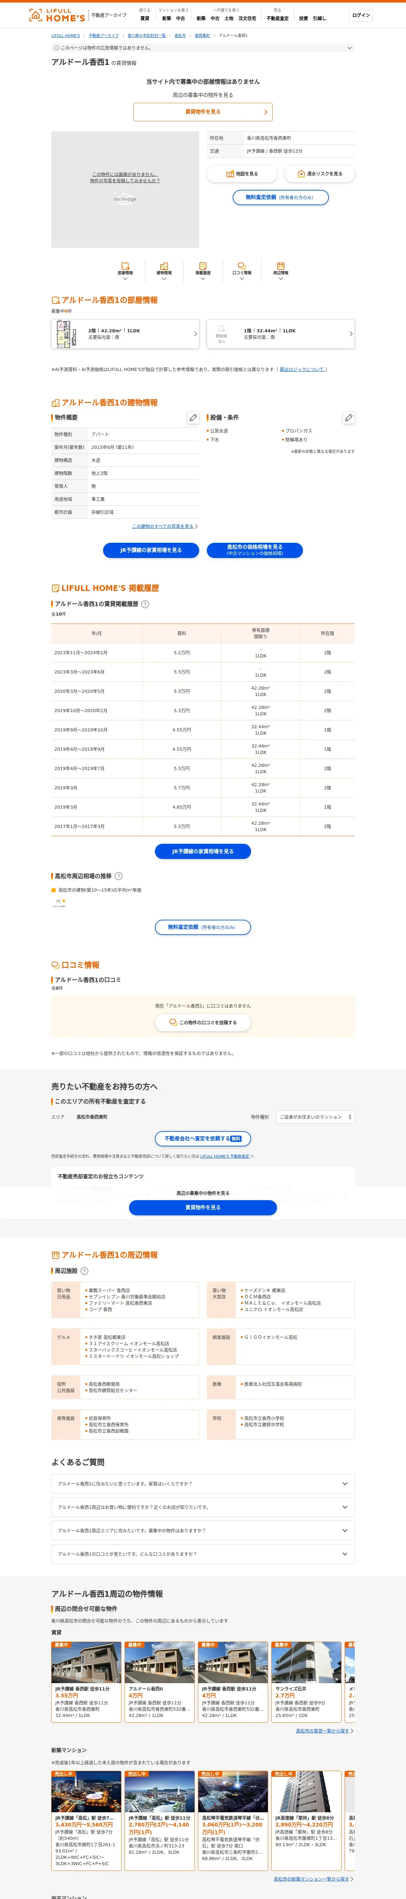Click history row 2017年1月〜2017年3月
Image resolution: width=406 pixels, height=1899 pixels.
[203, 826]
